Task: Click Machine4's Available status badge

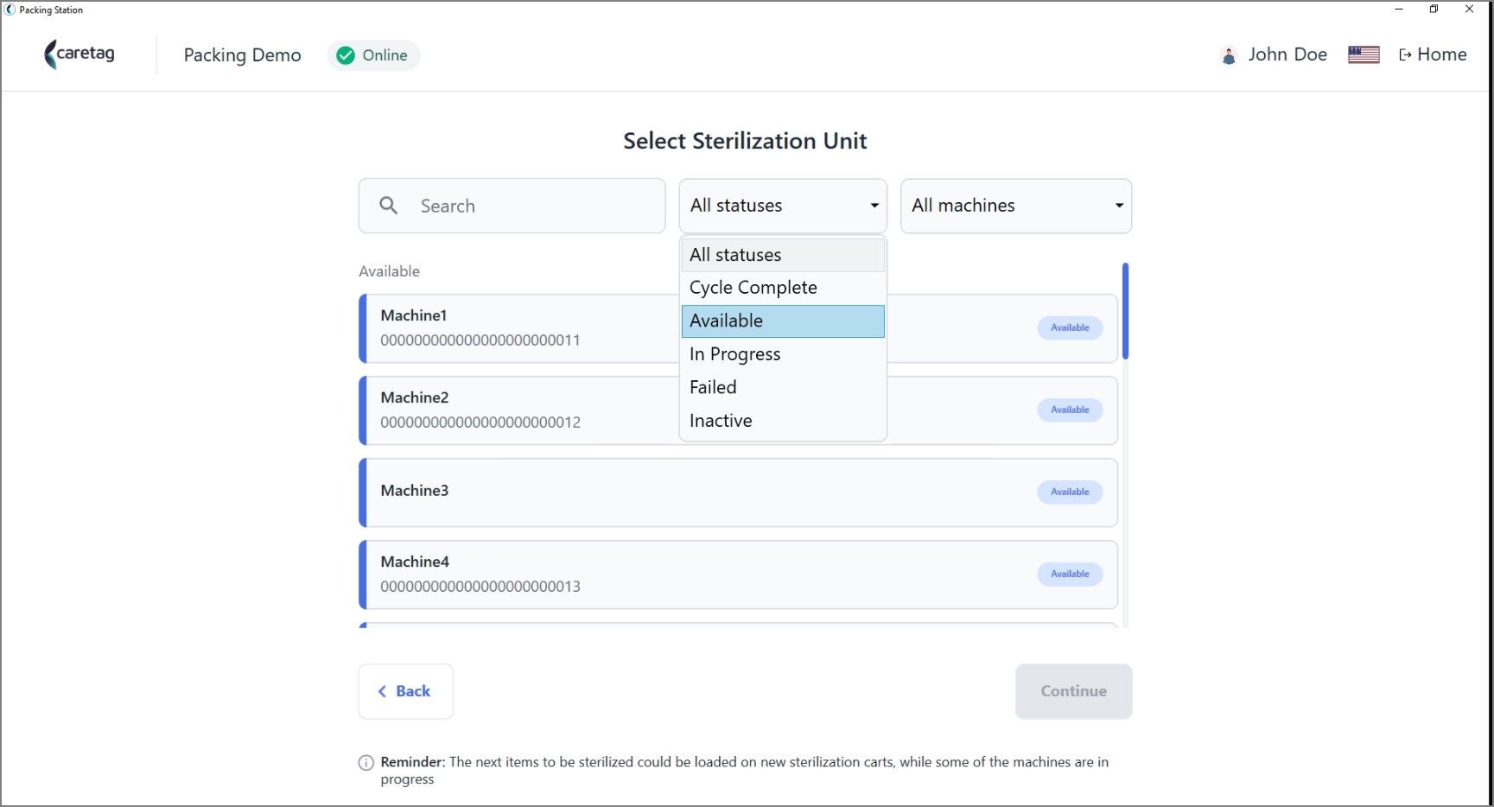Action: coord(1070,574)
